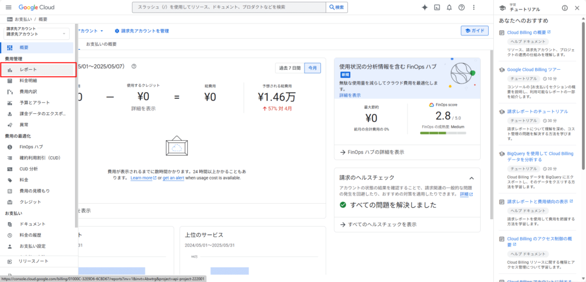Click help icon beside date range
Screen dimensions: 586x282
134,66
